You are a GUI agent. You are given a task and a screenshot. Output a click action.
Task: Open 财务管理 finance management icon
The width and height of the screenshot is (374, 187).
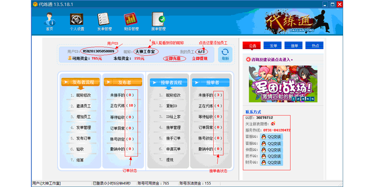click(131, 22)
